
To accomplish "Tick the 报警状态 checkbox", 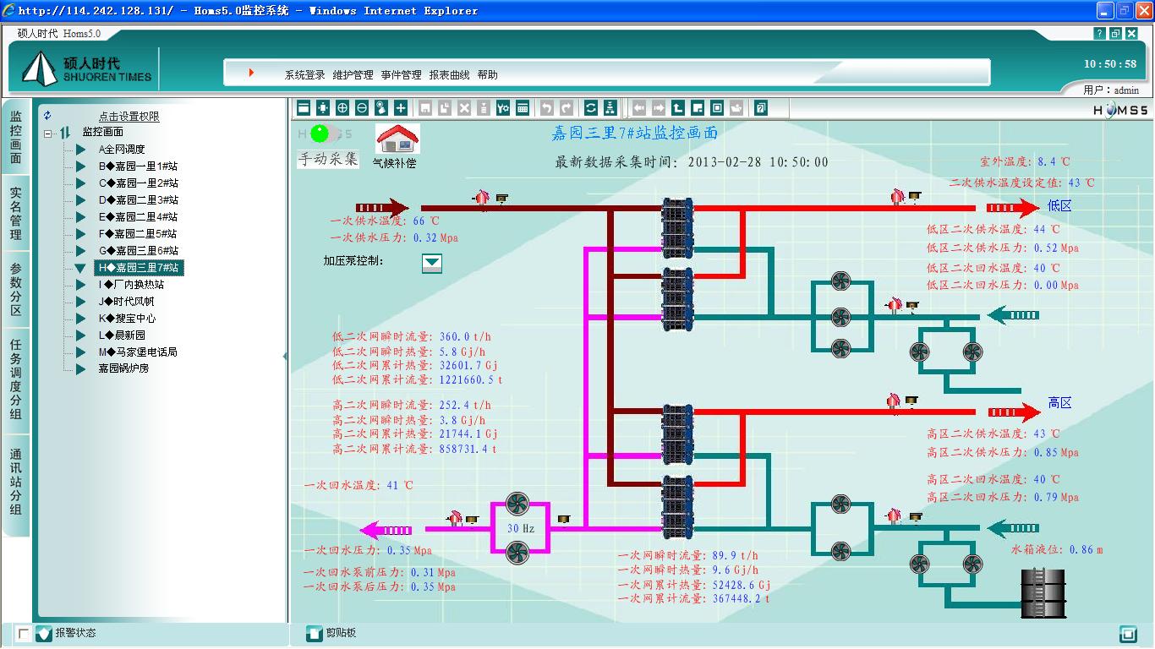I will pyautogui.click(x=24, y=633).
